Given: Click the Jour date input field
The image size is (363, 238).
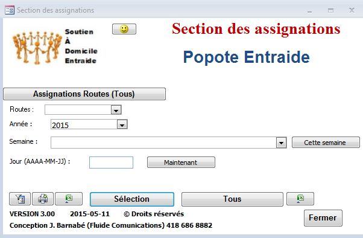Looking at the screenshot, I should [111, 162].
